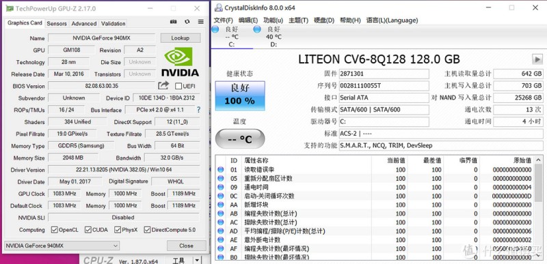The height and width of the screenshot is (264, 547).
Task: Click the BIOS export share icon
Action: [x=163, y=85]
